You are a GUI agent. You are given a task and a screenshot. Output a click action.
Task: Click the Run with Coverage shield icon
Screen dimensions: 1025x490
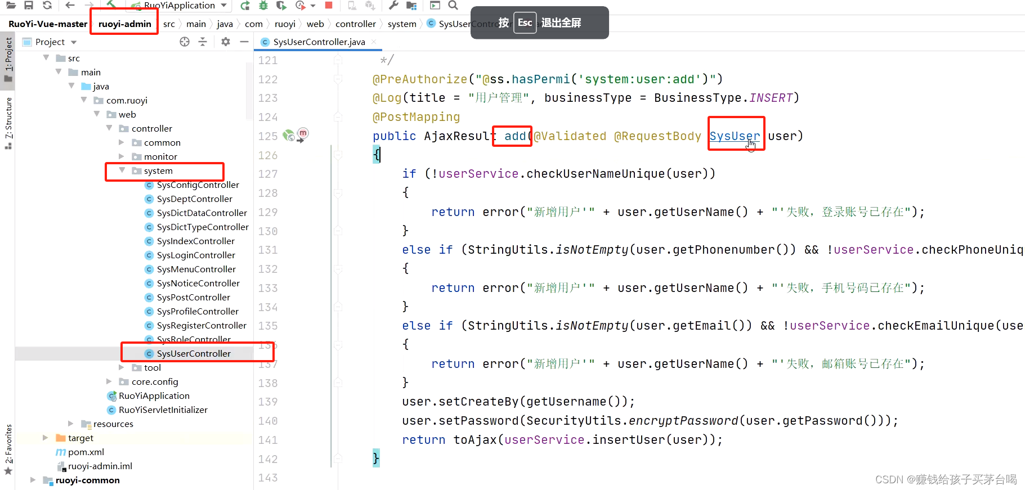281,5
